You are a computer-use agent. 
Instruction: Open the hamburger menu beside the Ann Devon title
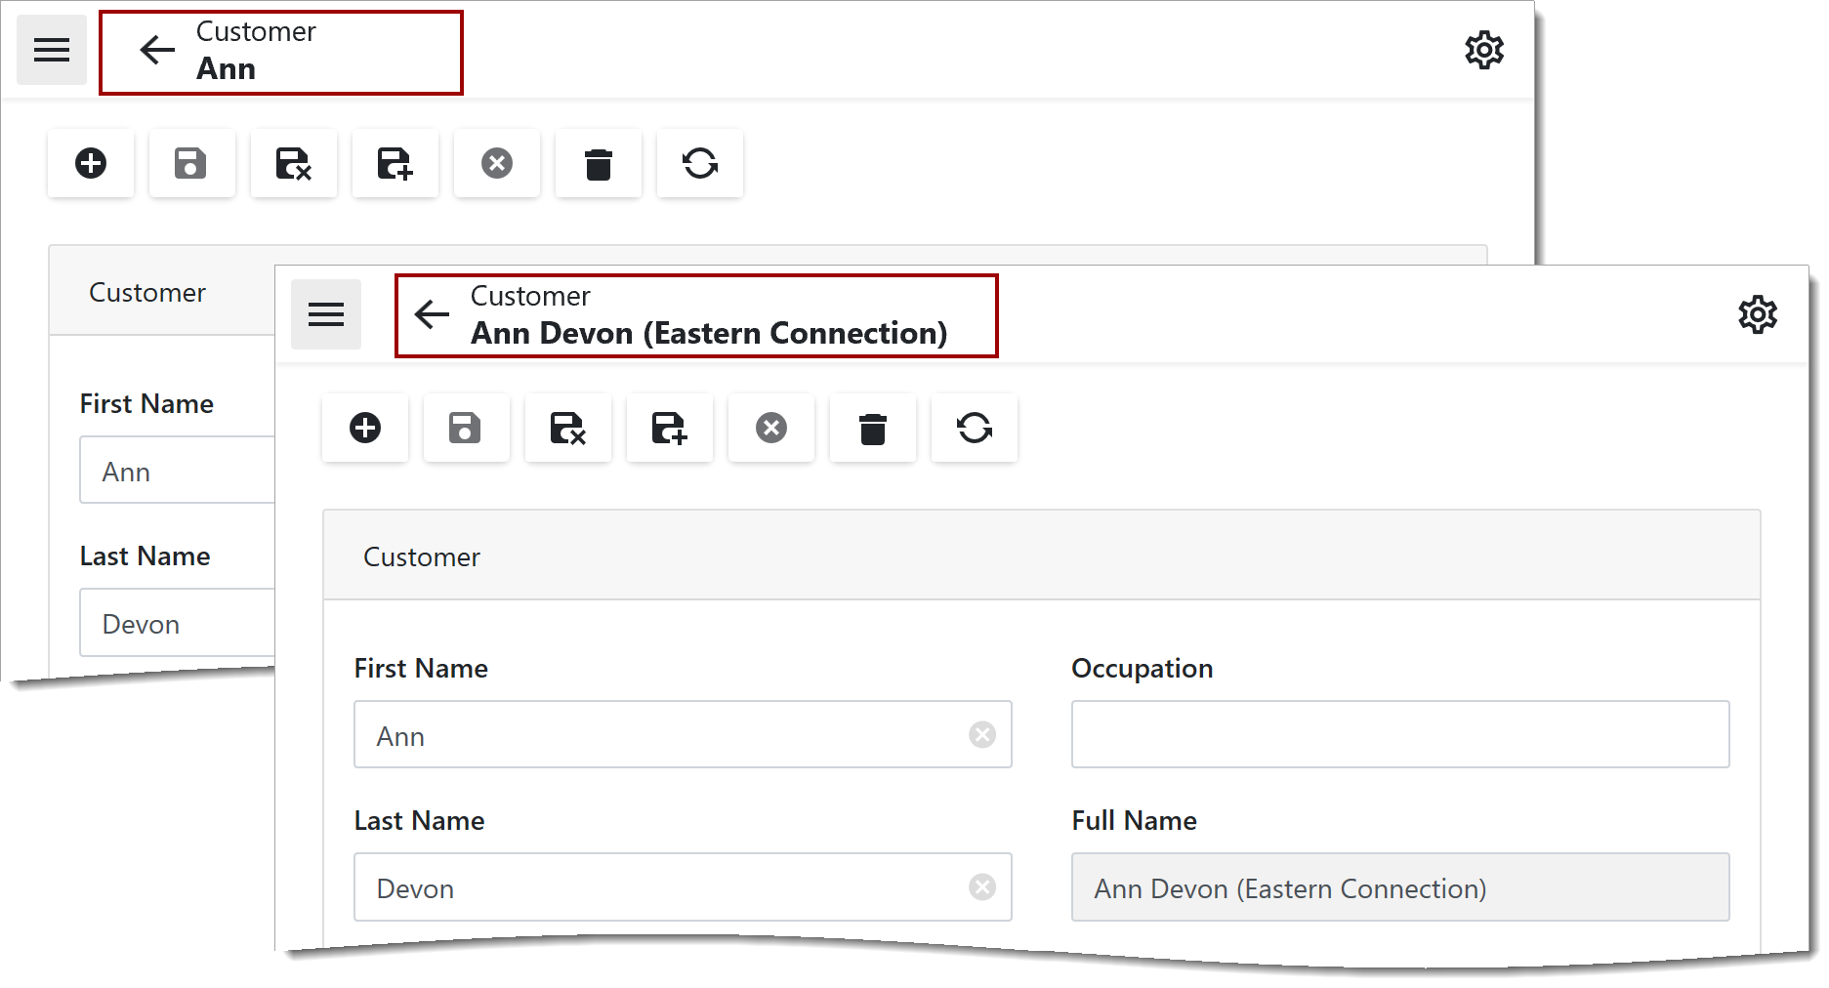[x=326, y=314]
